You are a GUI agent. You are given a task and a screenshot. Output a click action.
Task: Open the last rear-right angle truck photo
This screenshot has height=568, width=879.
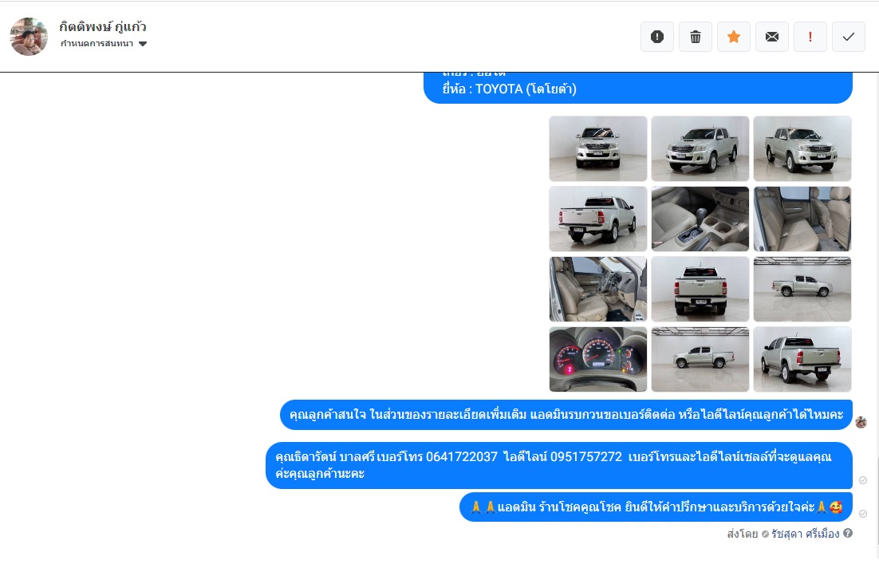(x=802, y=360)
